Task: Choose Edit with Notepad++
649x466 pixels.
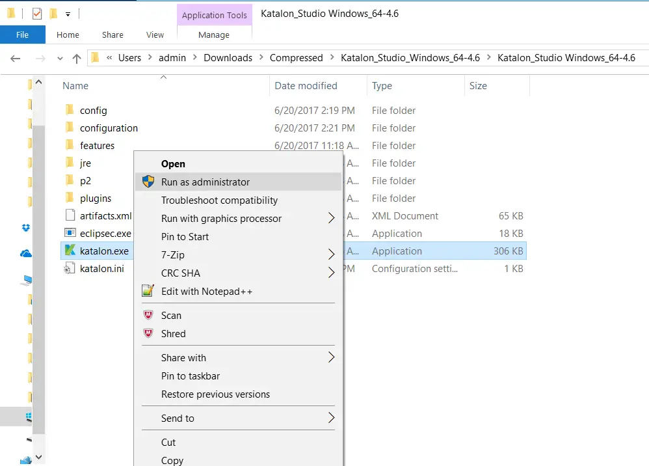Action: pos(239,291)
